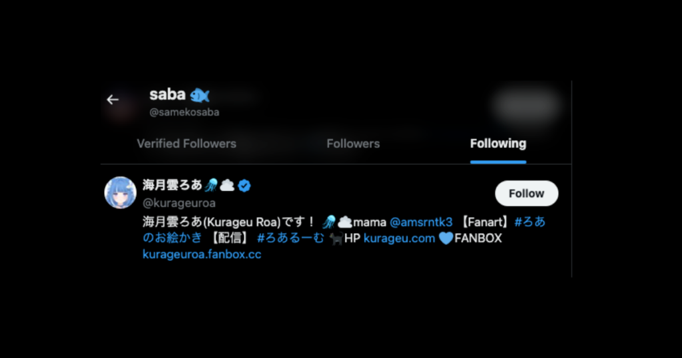
Task: Click the blurred button in the header
Action: point(526,105)
